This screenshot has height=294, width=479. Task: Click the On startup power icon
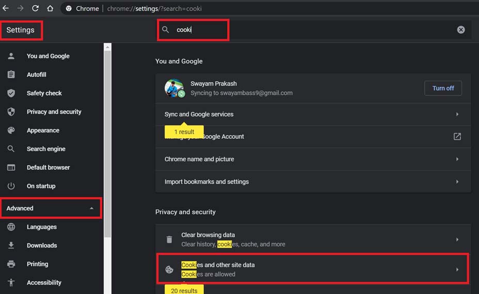tap(11, 186)
